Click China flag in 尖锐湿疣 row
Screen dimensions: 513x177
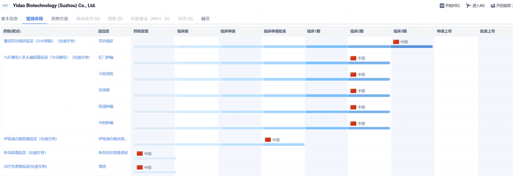[x=353, y=75]
